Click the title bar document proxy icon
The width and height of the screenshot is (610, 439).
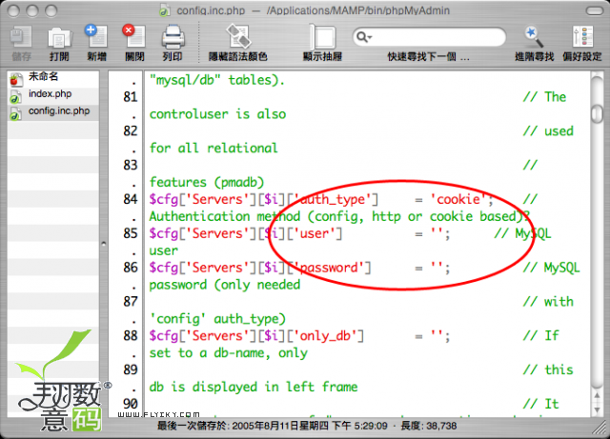tap(165, 10)
